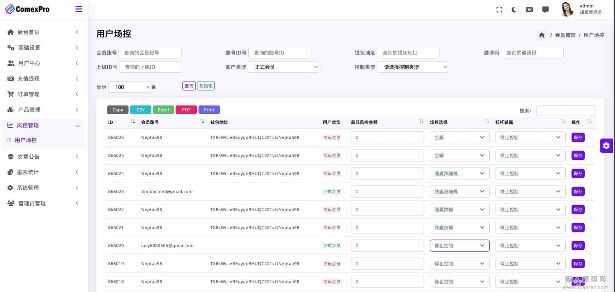
Task: Open 控制类型 selection dropdown
Action: (412, 67)
